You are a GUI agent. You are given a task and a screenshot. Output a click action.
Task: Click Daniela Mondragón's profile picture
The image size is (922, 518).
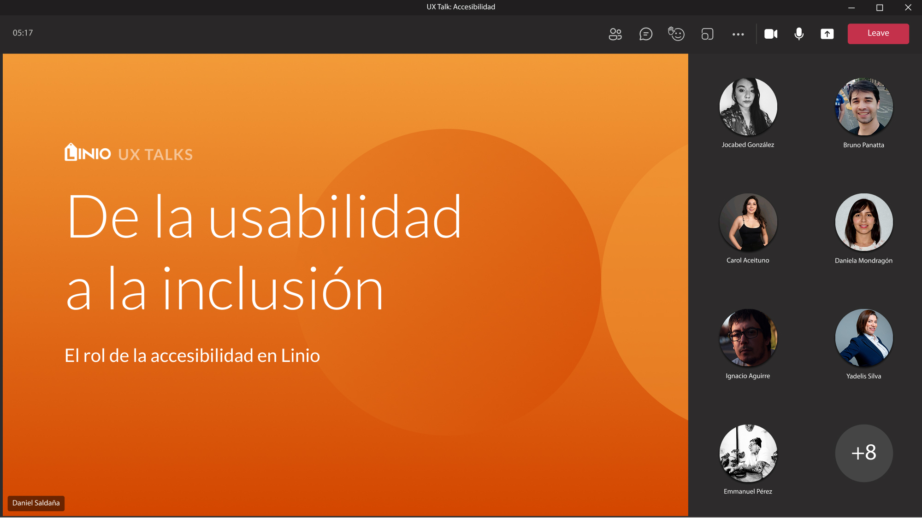pyautogui.click(x=863, y=222)
